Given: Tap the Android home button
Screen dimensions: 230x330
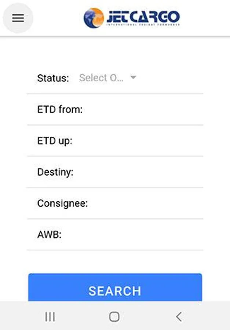Looking at the screenshot, I should (x=114, y=316).
